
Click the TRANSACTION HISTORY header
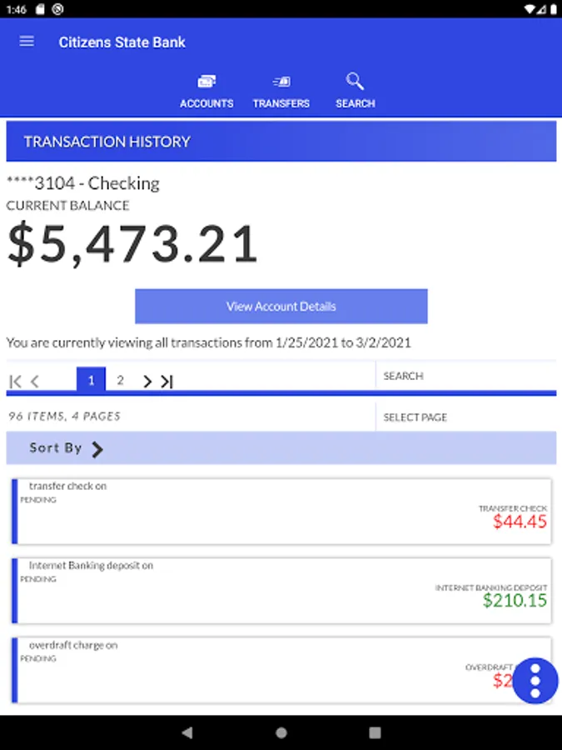tap(281, 142)
